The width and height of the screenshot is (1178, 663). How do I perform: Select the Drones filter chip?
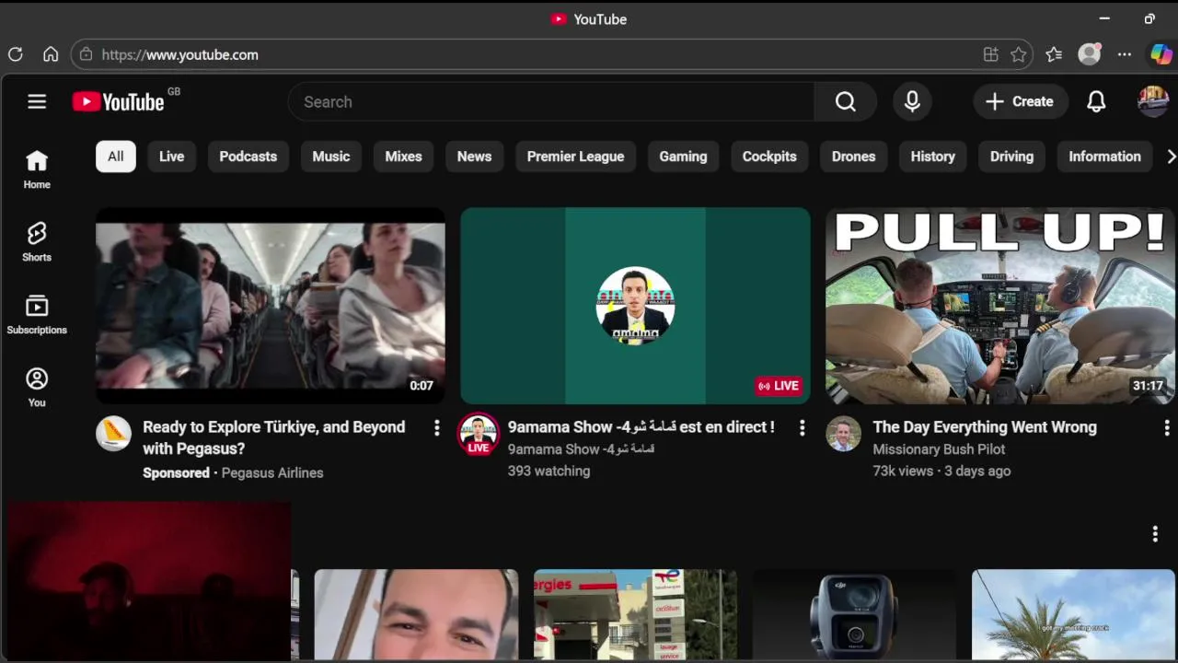[853, 157]
